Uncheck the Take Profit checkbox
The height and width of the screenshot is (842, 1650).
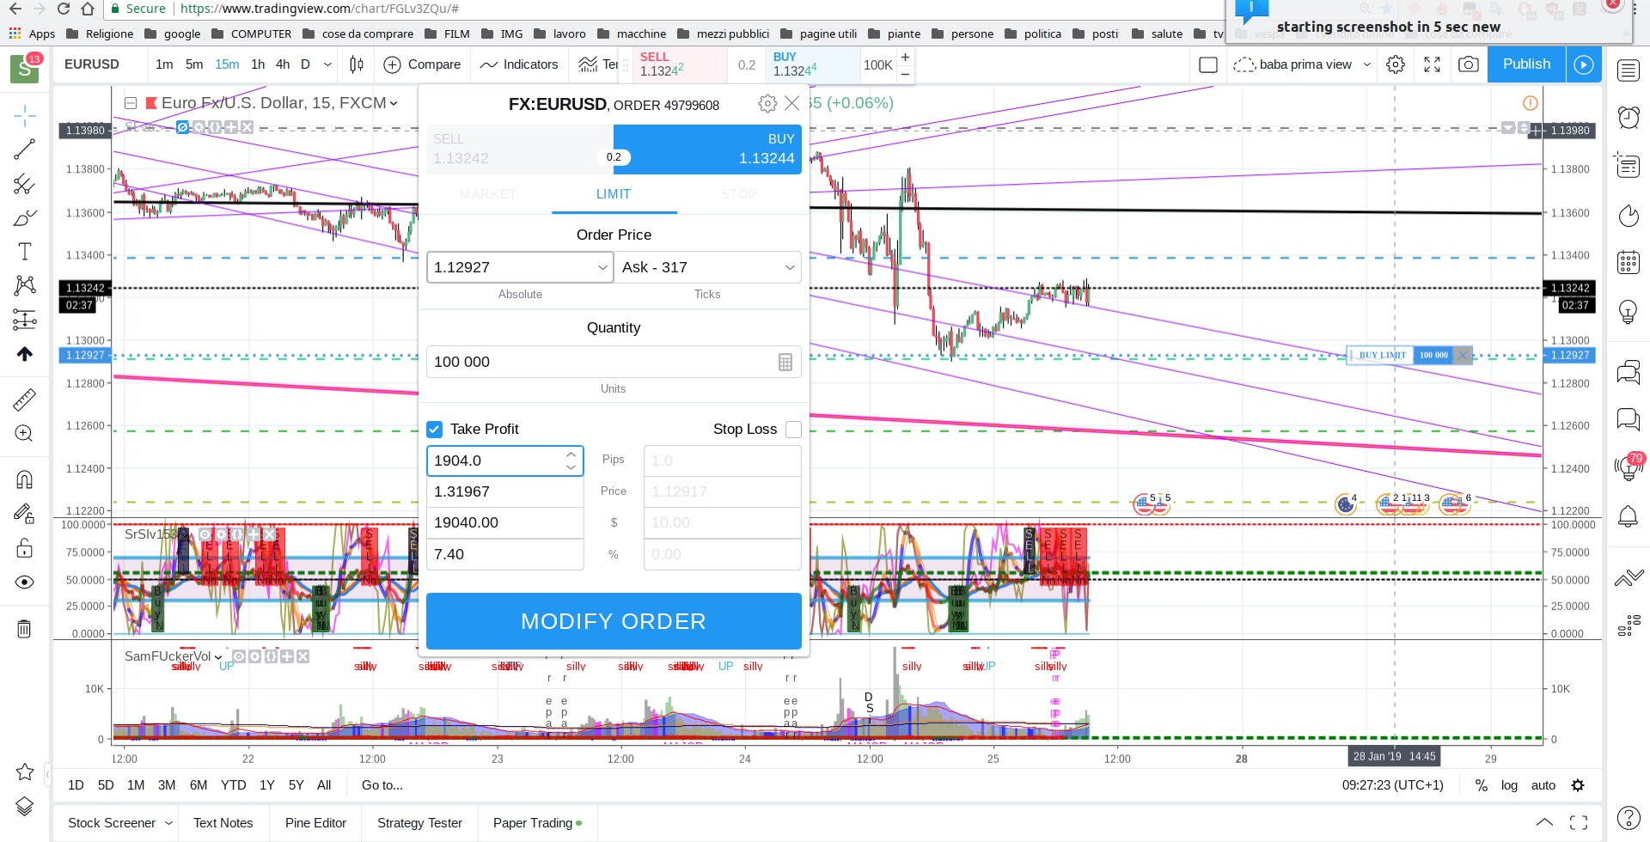tap(435, 429)
